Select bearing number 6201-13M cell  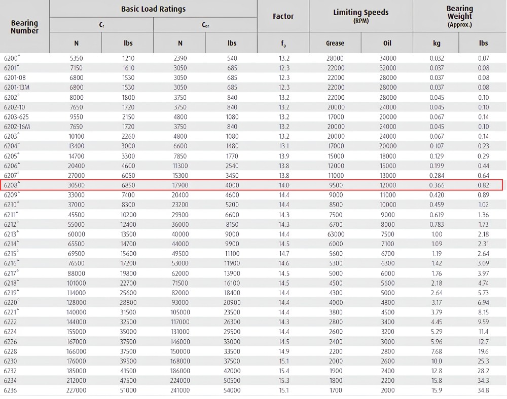tap(17, 88)
